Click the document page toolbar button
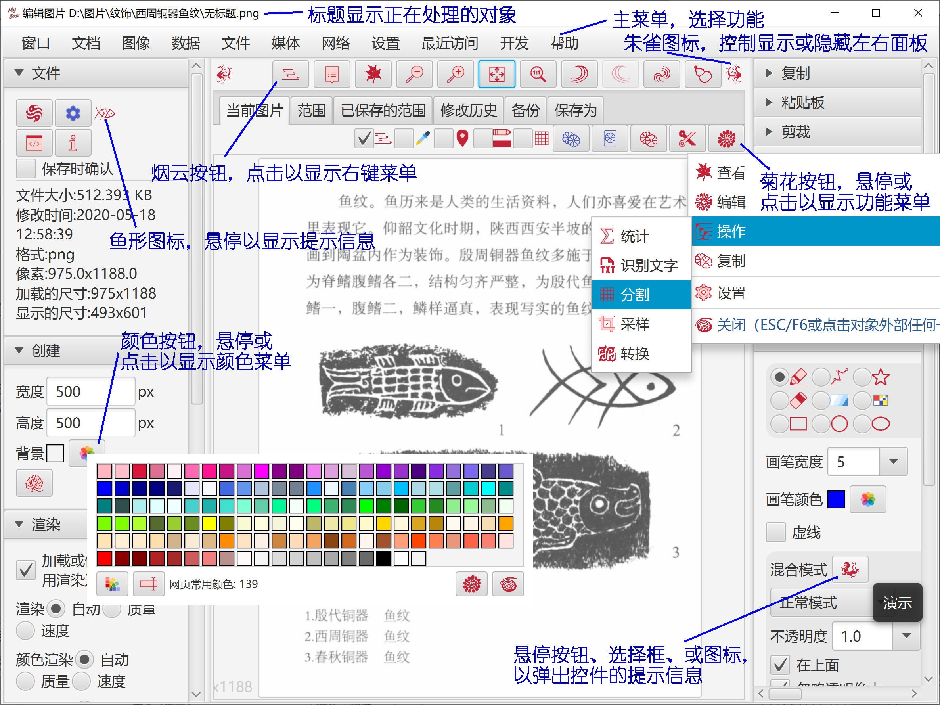940x705 pixels. click(x=332, y=75)
